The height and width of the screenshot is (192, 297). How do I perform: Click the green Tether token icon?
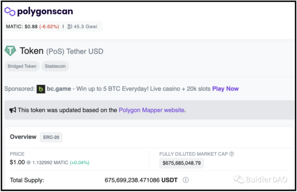(x=10, y=51)
